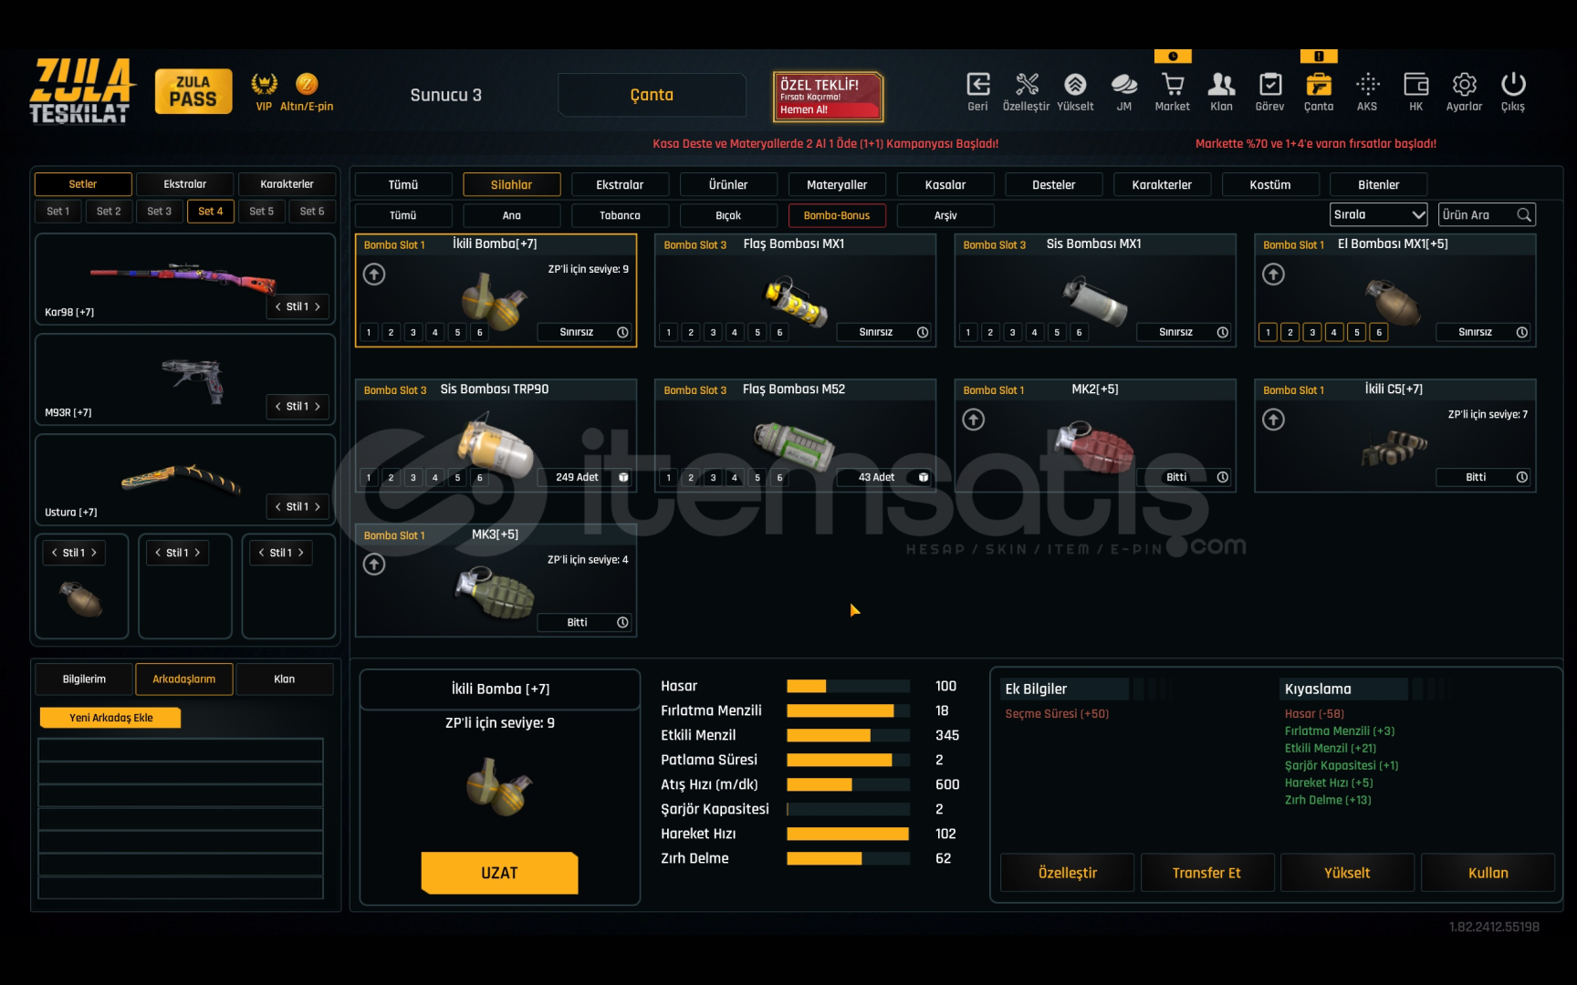
Task: Open the Özelleştir tools icon in top bar
Action: tap(1027, 85)
